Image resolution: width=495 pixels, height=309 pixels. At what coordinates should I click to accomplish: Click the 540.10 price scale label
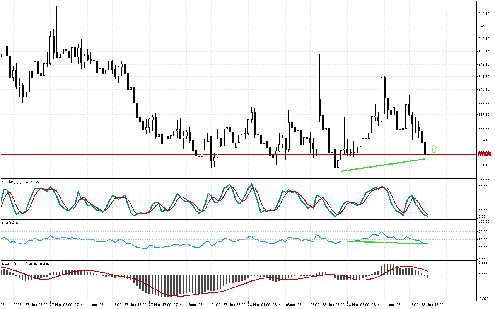pyautogui.click(x=484, y=90)
